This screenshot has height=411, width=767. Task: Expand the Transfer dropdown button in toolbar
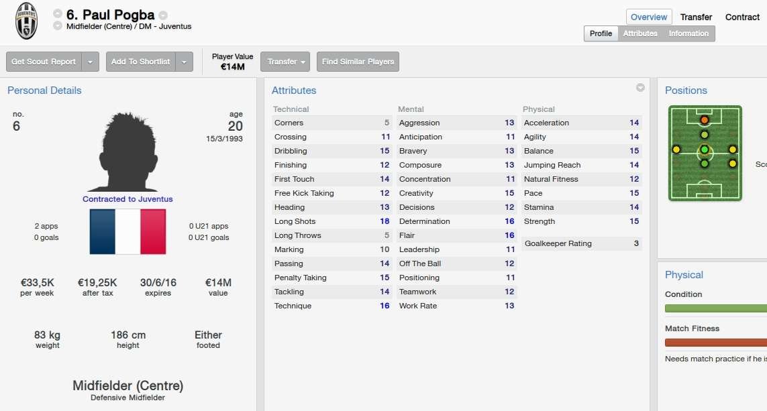pos(285,62)
